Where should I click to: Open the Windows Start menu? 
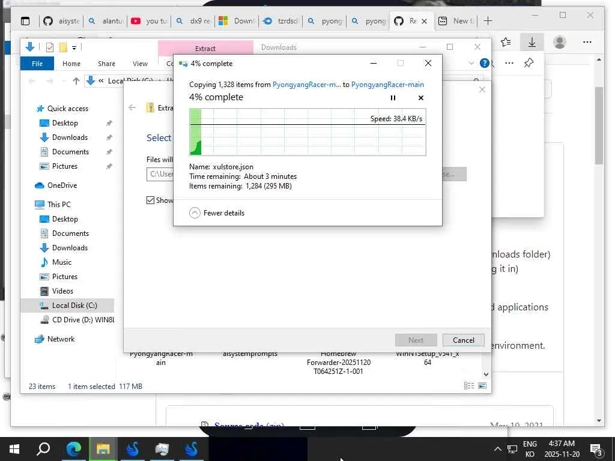(14, 449)
